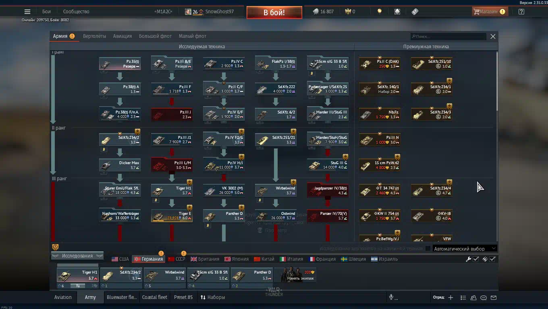Expand the Marder III/StuG III group
This screenshot has width=548, height=309.
pos(328,115)
